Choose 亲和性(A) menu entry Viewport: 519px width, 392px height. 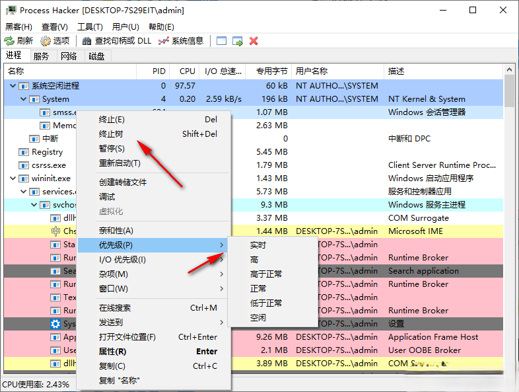pos(153,231)
